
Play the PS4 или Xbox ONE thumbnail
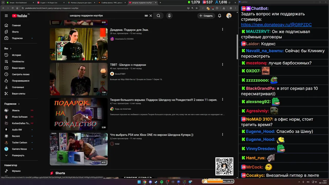[79, 149]
